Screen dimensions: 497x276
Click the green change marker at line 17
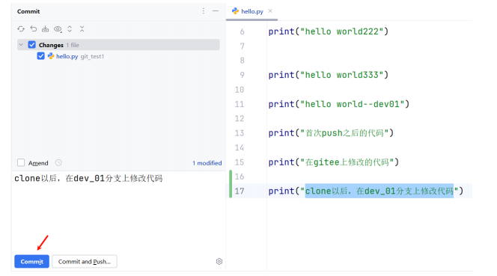click(x=231, y=184)
